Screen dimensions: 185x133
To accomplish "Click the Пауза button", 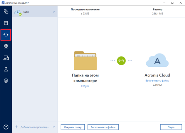I will tap(171, 127).
